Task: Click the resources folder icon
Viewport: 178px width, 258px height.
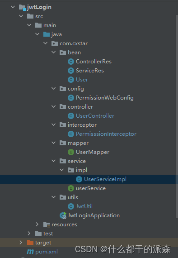Action: pyautogui.click(x=47, y=225)
